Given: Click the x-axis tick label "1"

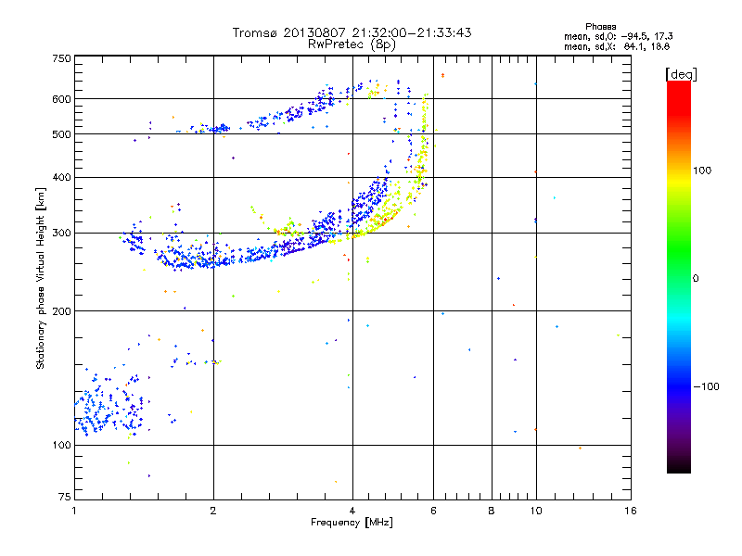Looking at the screenshot, I should click(74, 511).
